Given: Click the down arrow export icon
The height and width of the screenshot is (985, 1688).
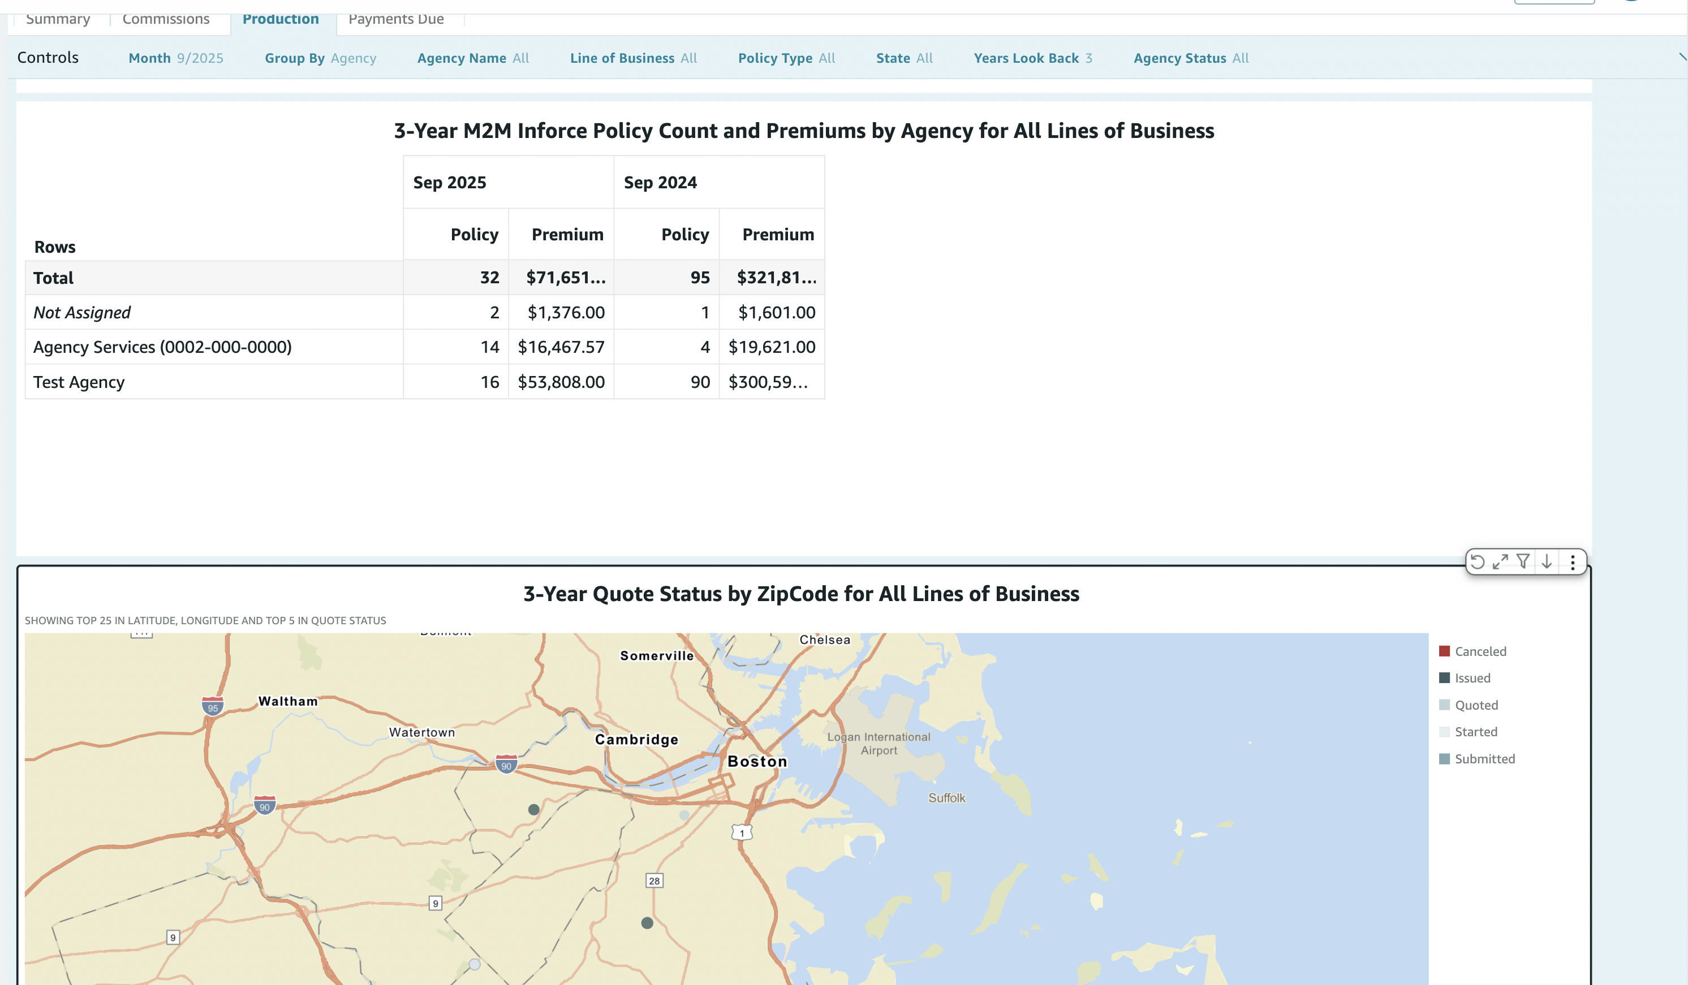Looking at the screenshot, I should tap(1547, 561).
